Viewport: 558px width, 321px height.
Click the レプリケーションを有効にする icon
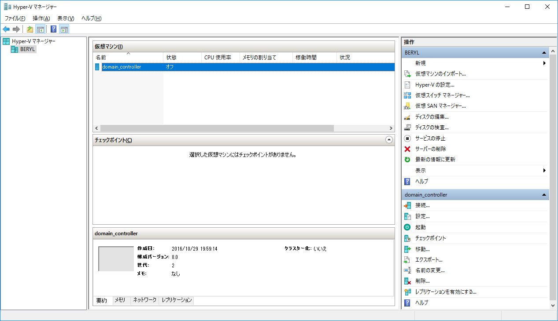(407, 292)
